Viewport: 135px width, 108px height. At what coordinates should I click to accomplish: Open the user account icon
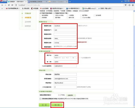[x=133, y=5]
